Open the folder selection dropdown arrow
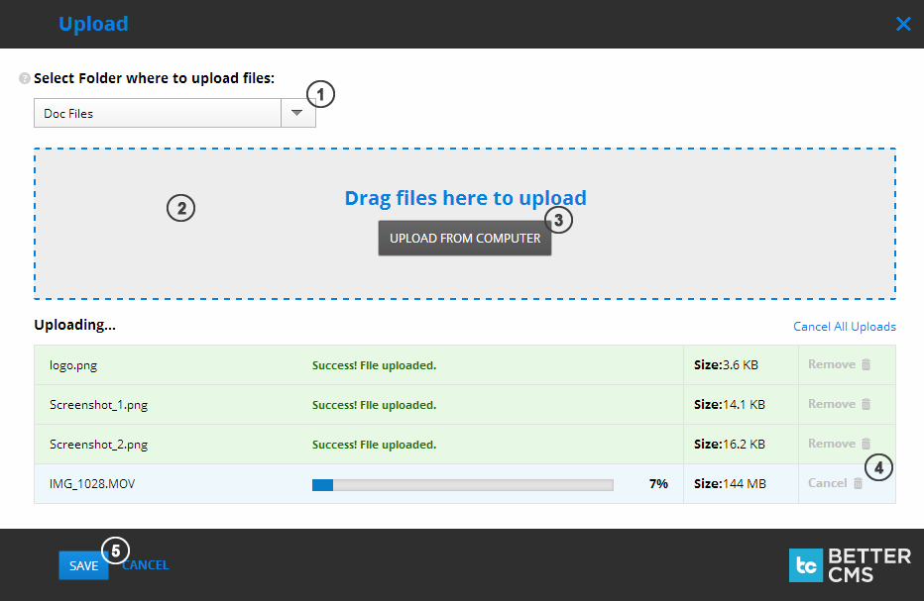Image resolution: width=924 pixels, height=601 pixels. 296,113
